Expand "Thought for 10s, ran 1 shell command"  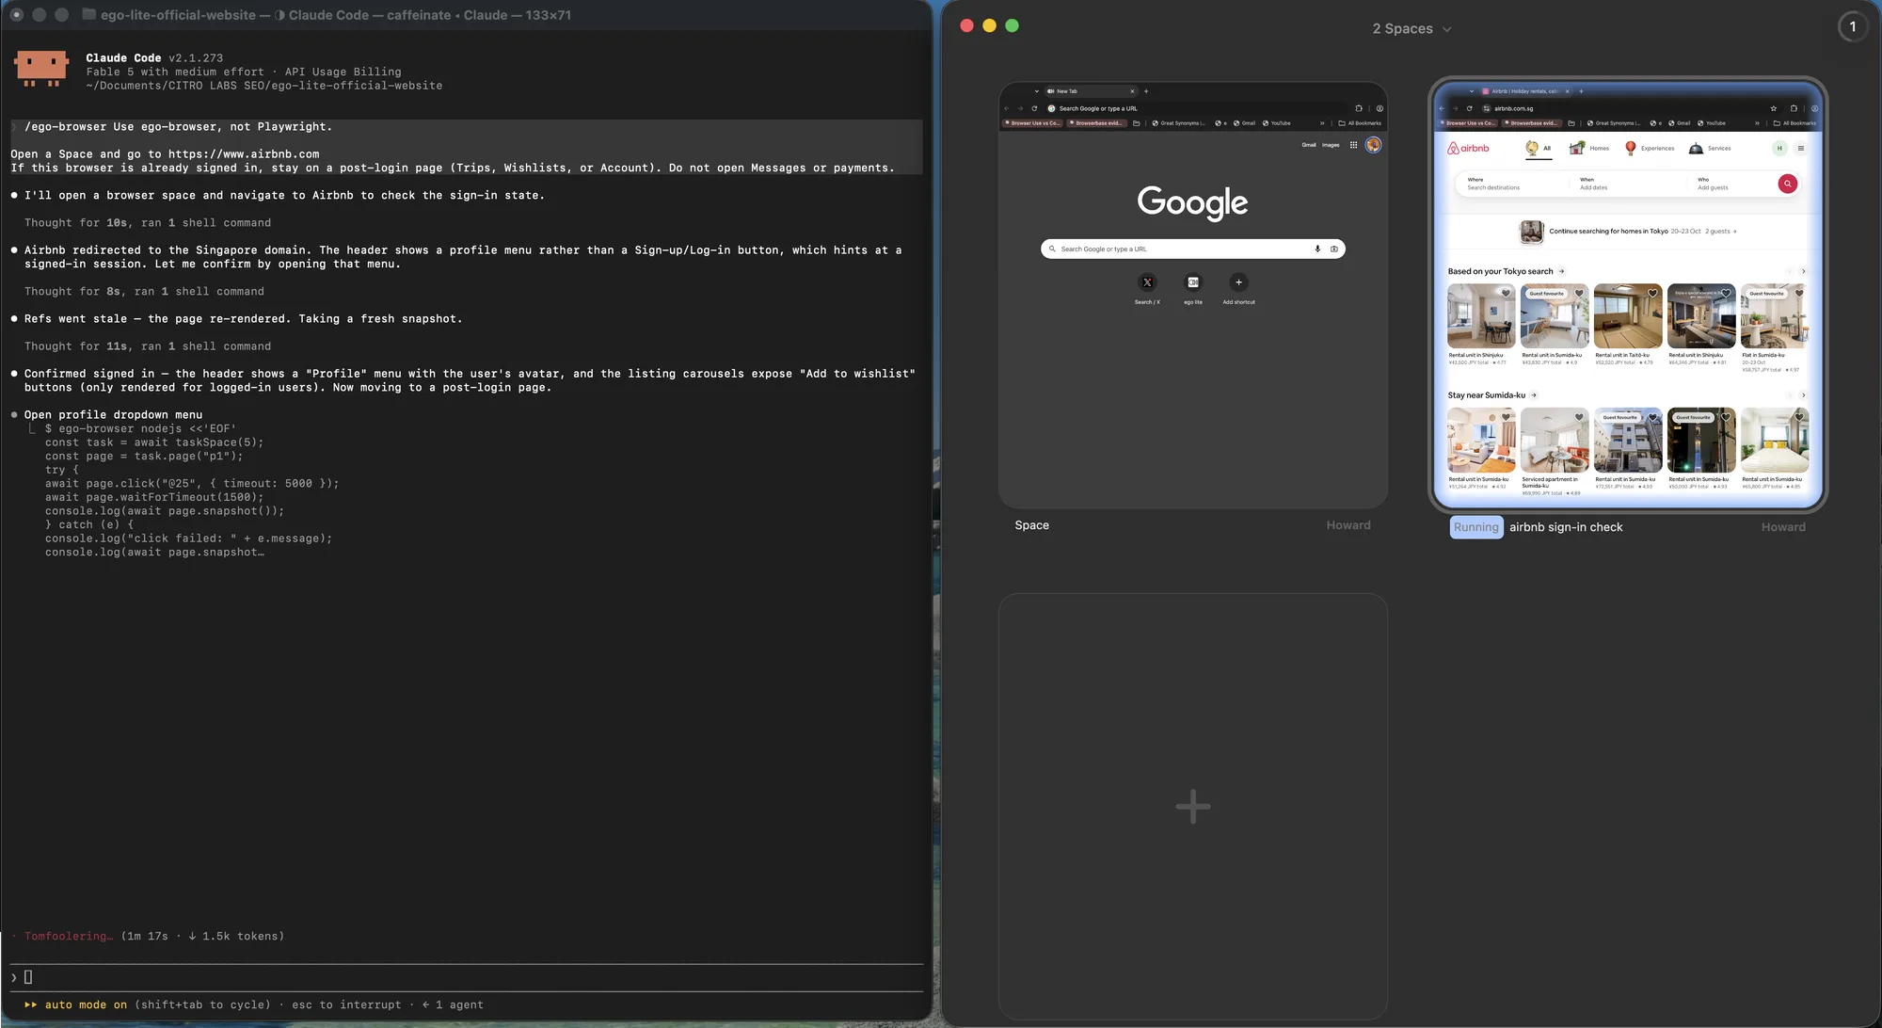coord(147,223)
